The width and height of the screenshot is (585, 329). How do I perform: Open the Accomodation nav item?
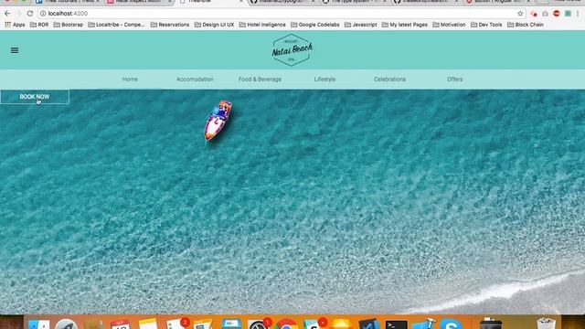pos(195,80)
